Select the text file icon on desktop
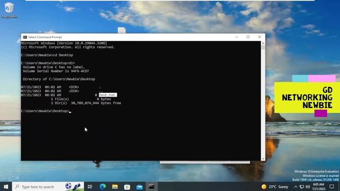The image size is (340, 191). tap(122, 30)
